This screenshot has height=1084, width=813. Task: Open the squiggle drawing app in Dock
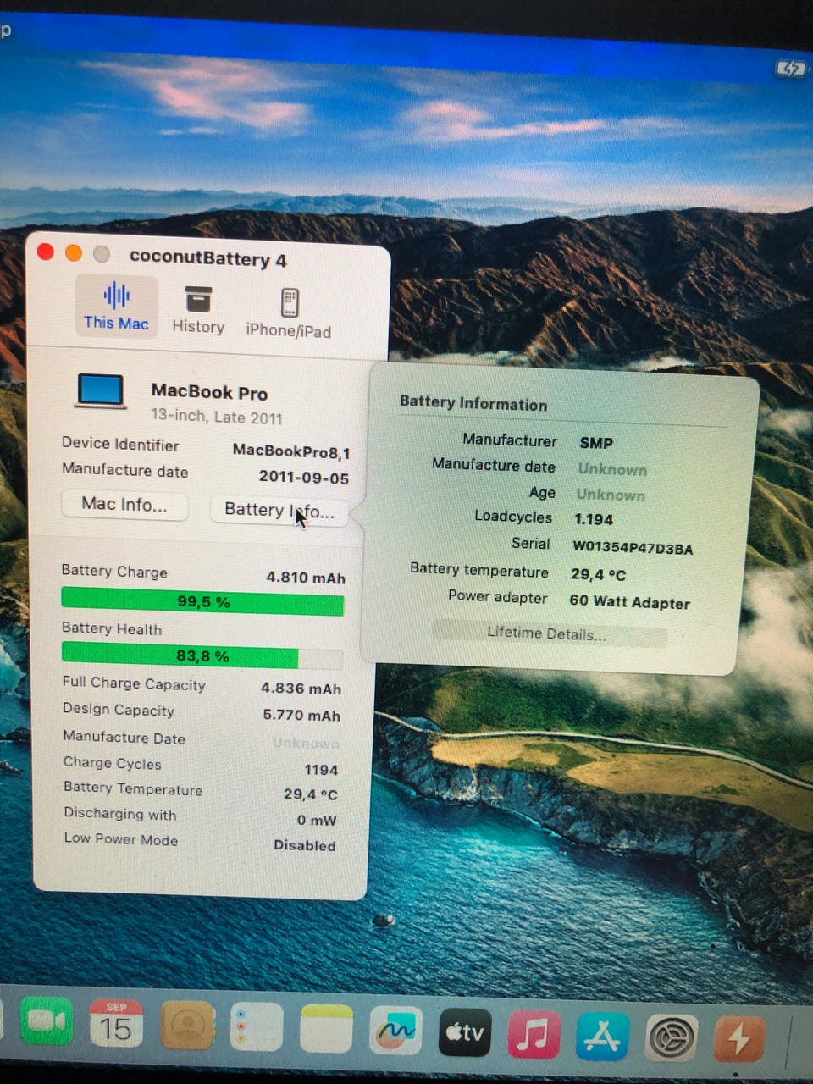[x=395, y=1031]
